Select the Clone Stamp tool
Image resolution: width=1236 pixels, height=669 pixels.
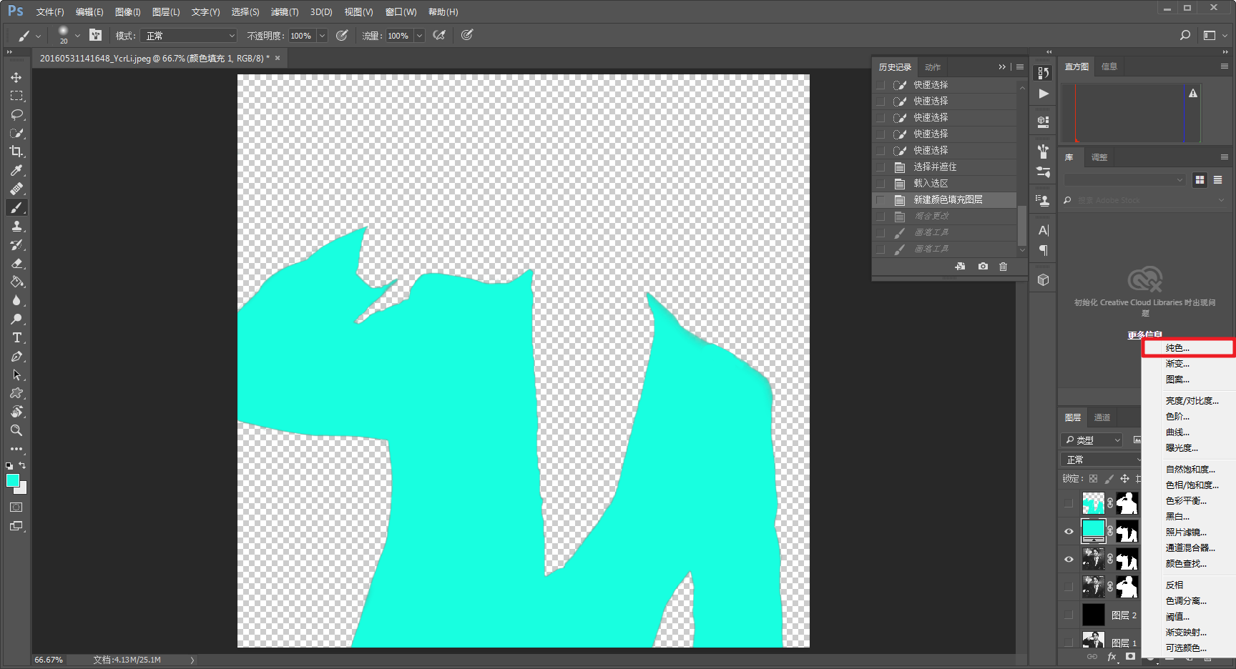16,226
